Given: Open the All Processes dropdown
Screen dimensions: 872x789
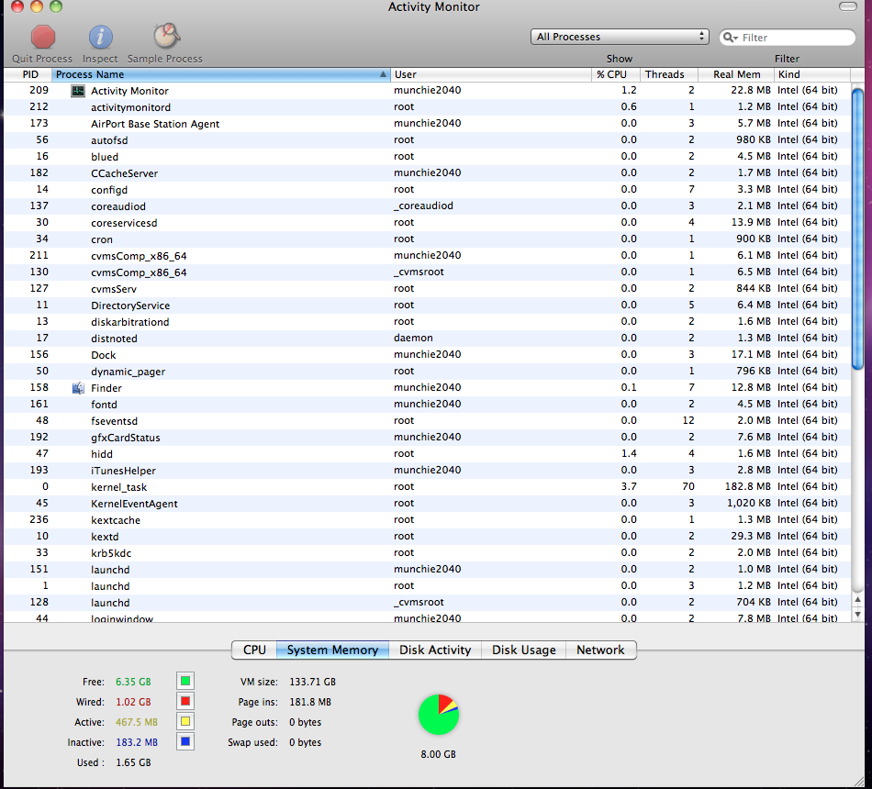Looking at the screenshot, I should click(620, 37).
